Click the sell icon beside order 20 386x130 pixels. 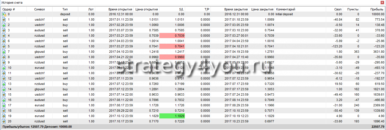(4, 121)
